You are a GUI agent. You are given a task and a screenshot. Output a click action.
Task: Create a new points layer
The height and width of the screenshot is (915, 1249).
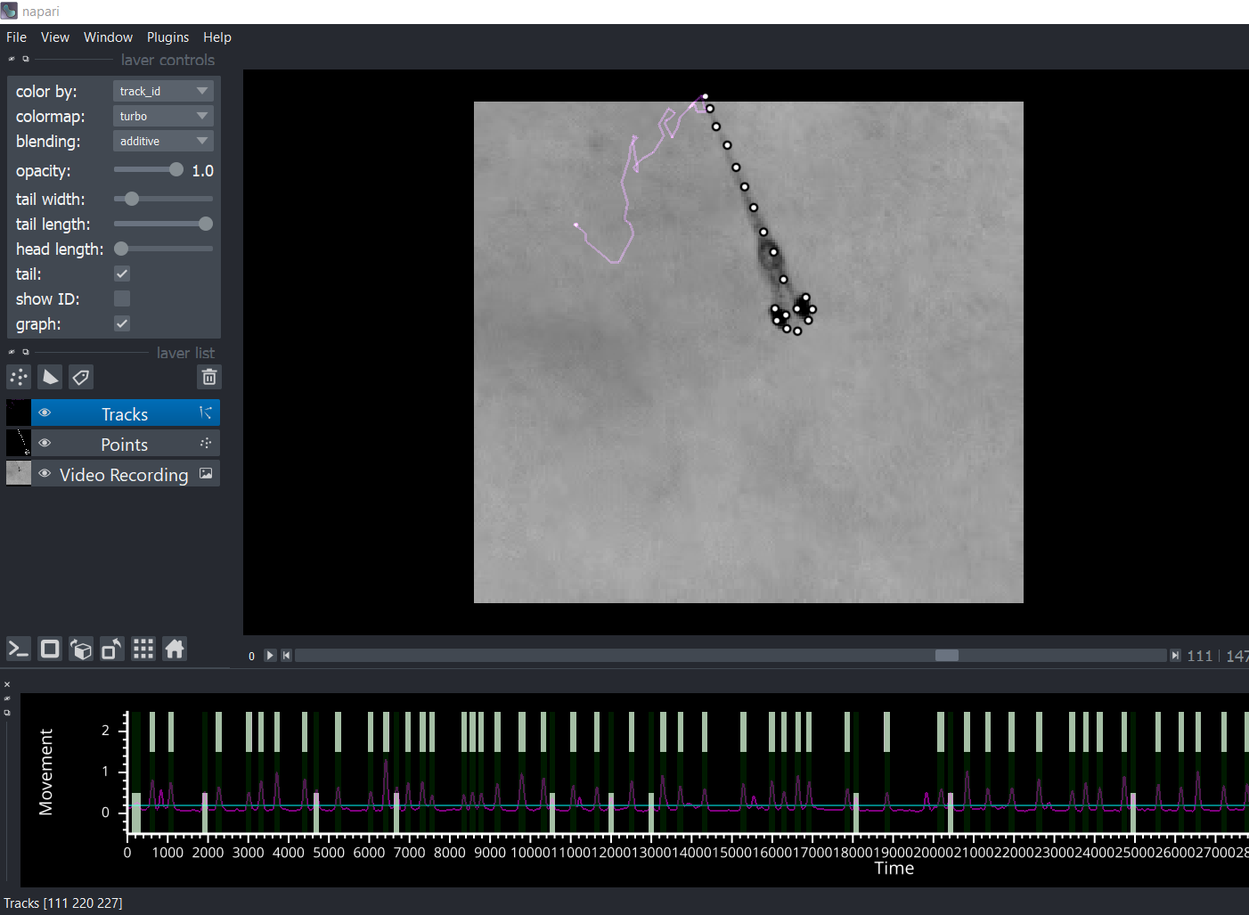pyautogui.click(x=19, y=378)
